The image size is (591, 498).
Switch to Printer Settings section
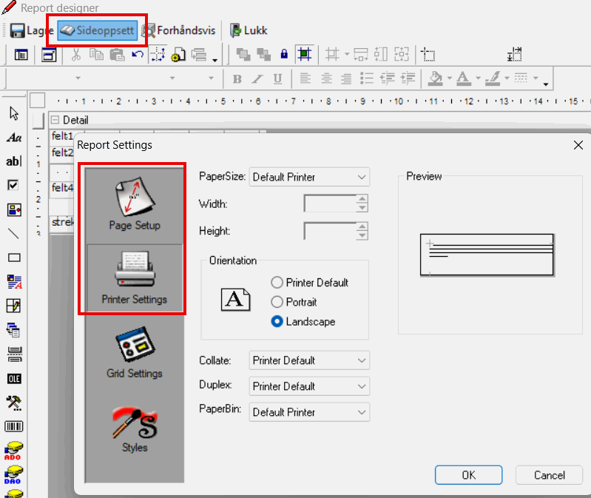[134, 279]
